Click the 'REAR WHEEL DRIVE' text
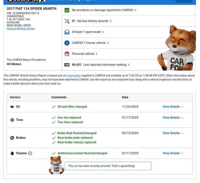Image resolution: width=200 pixels, height=183 pixels. (x=19, y=26)
